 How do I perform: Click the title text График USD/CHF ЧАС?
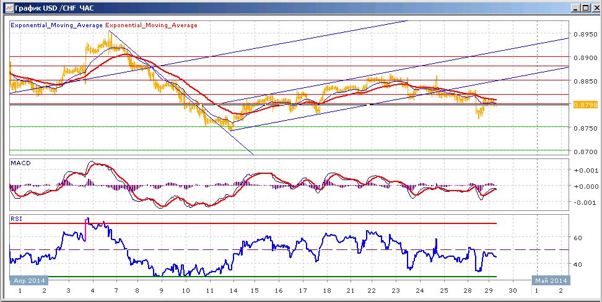pos(54,7)
